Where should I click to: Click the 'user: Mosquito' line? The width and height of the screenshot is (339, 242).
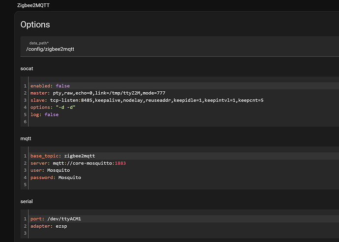click(51, 170)
